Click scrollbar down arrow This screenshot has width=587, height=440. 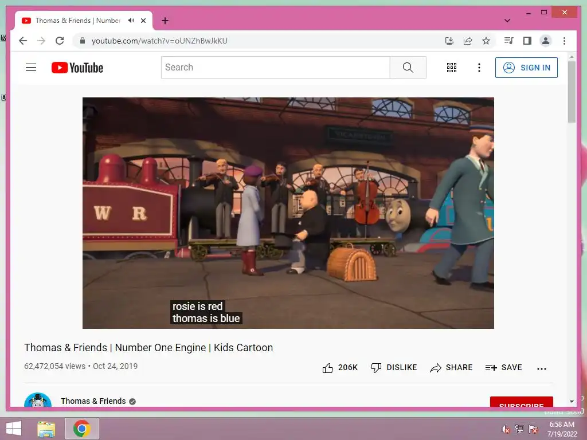[572, 402]
